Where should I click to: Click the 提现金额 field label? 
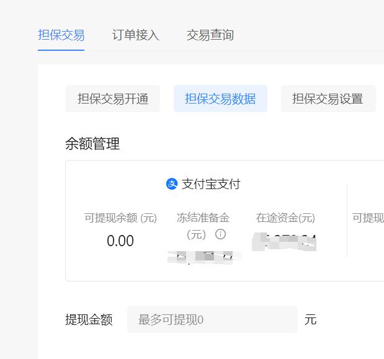pyautogui.click(x=89, y=319)
